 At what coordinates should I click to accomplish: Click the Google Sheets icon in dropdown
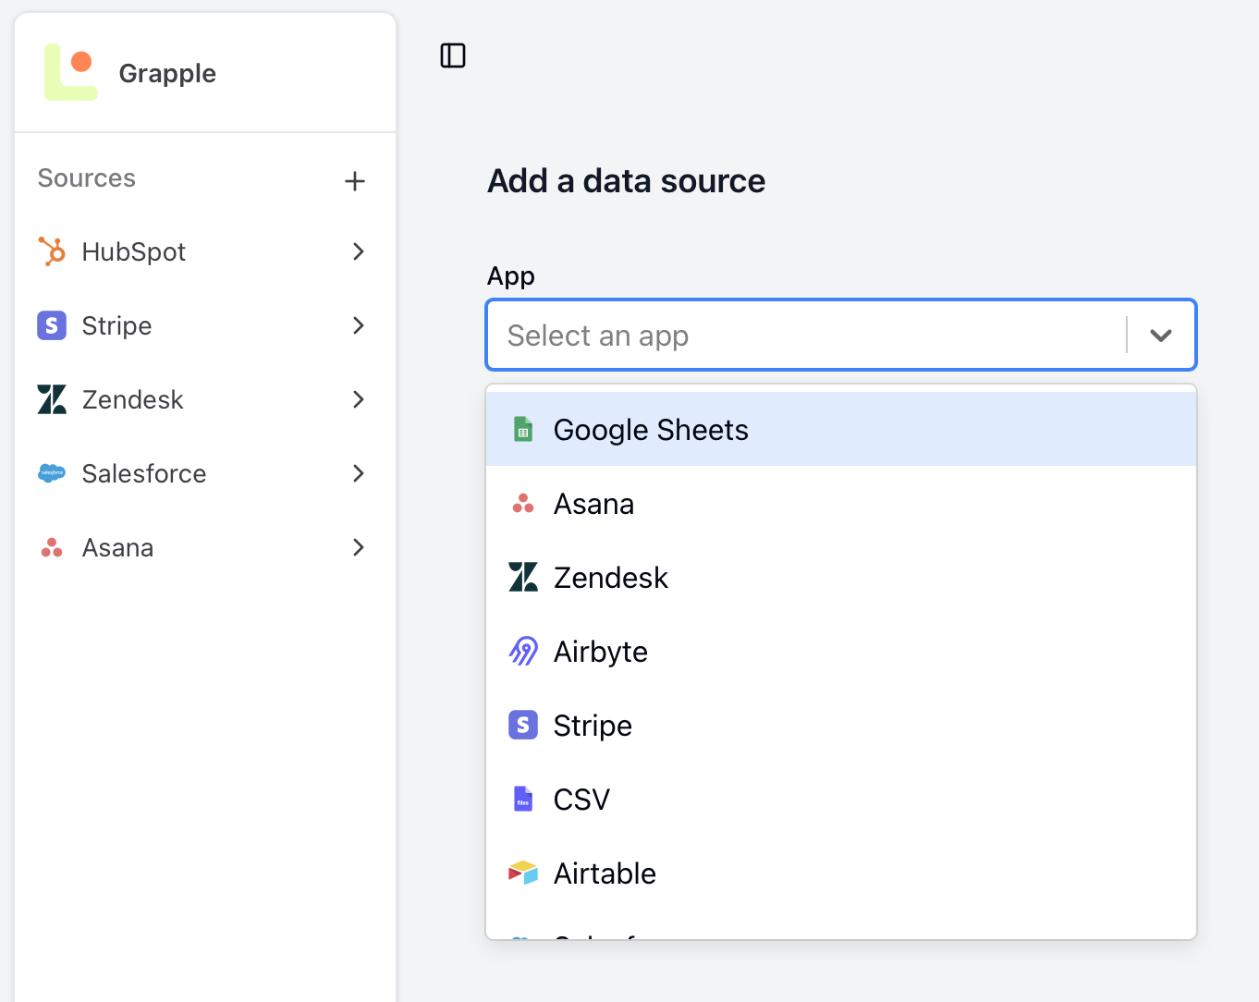point(523,429)
